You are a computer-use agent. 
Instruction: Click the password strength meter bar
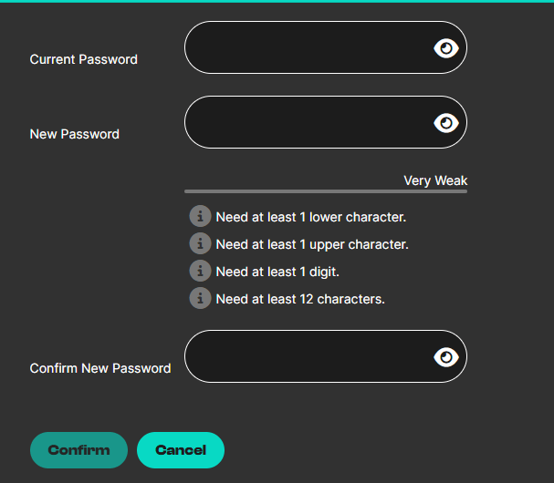(x=326, y=191)
